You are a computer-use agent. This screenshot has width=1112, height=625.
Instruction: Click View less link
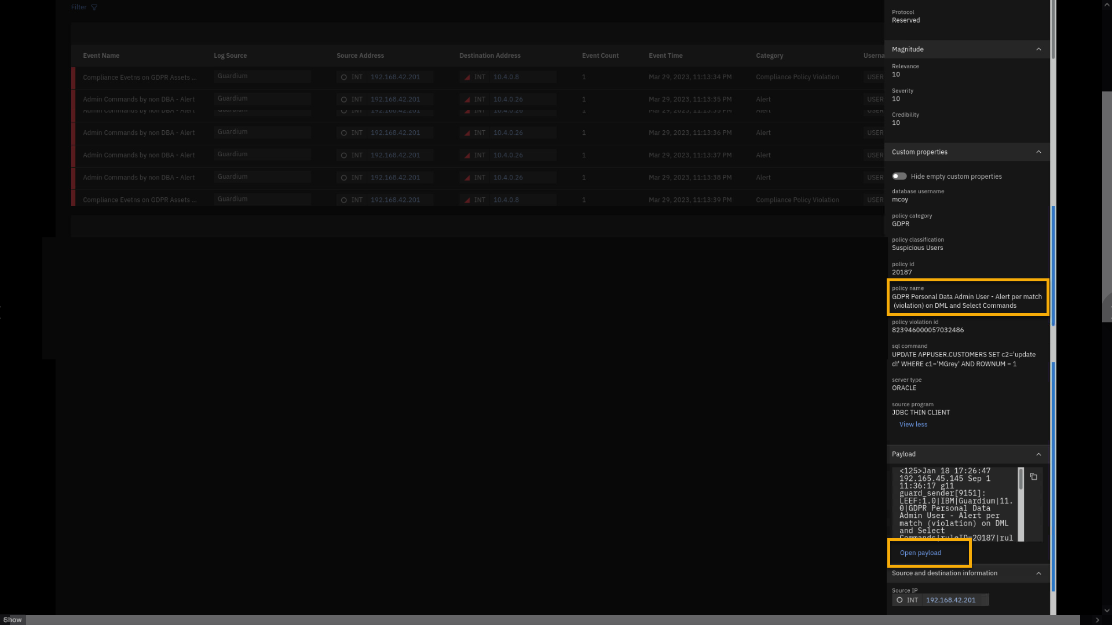(x=913, y=425)
